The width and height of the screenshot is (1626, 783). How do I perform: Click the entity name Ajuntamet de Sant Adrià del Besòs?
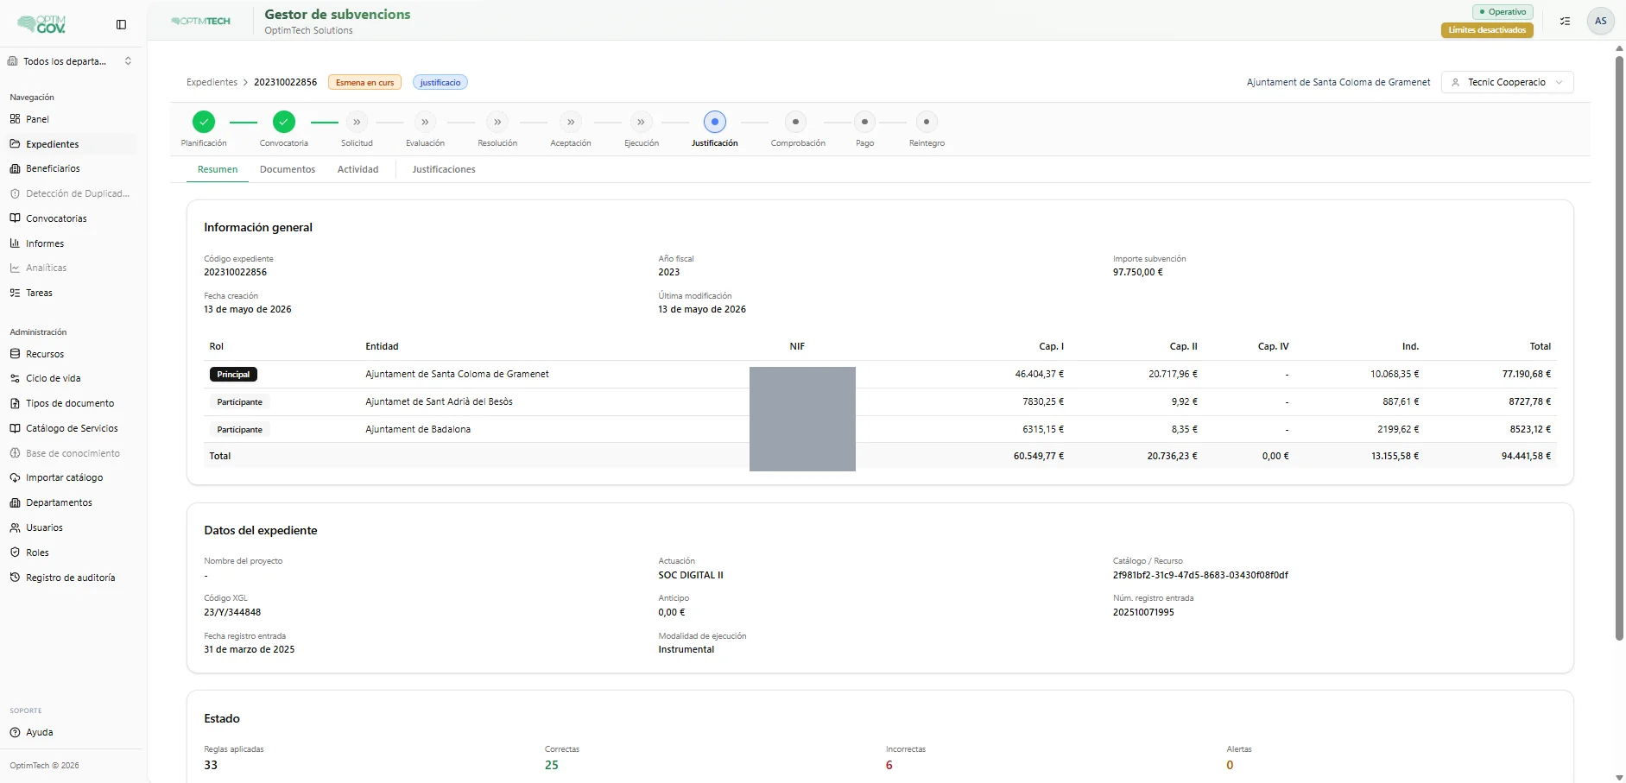439,401
